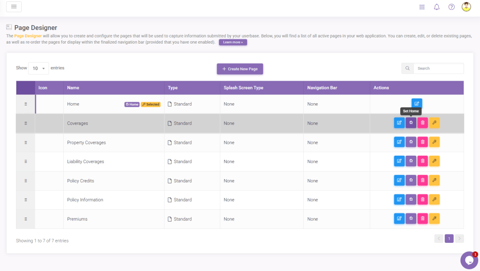
Task: Open the apps grid icon
Action: point(422,7)
